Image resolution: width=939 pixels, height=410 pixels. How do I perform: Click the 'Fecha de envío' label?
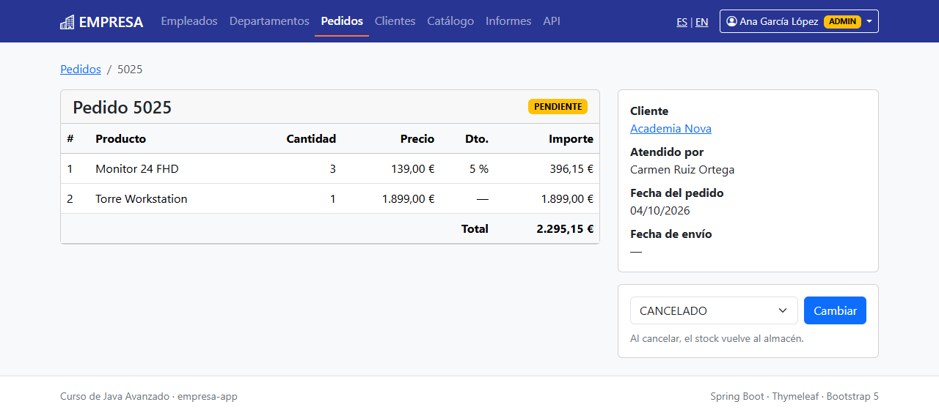[671, 234]
